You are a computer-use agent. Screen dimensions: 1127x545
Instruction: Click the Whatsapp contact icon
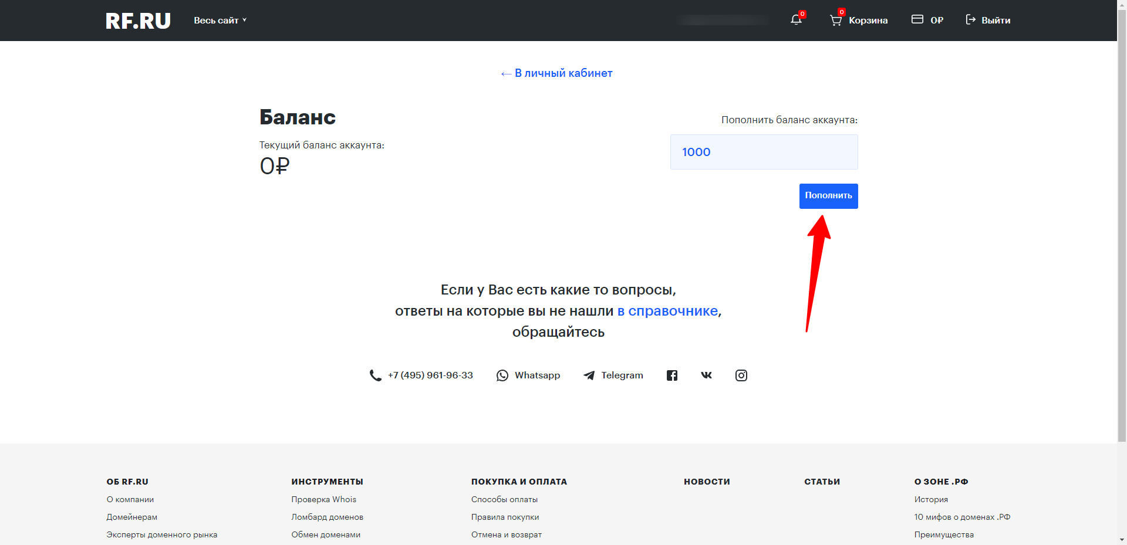coord(502,375)
